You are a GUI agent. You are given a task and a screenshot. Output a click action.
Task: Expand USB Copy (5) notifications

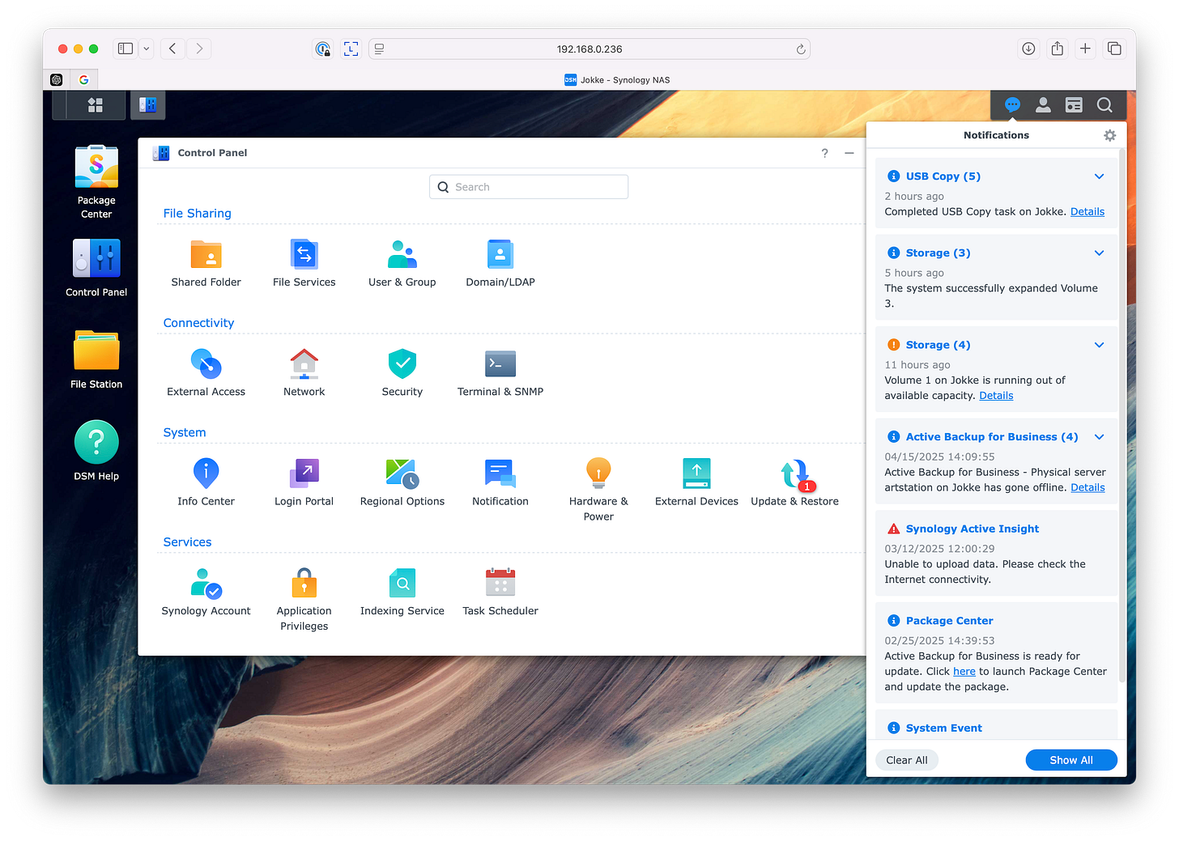(1099, 176)
